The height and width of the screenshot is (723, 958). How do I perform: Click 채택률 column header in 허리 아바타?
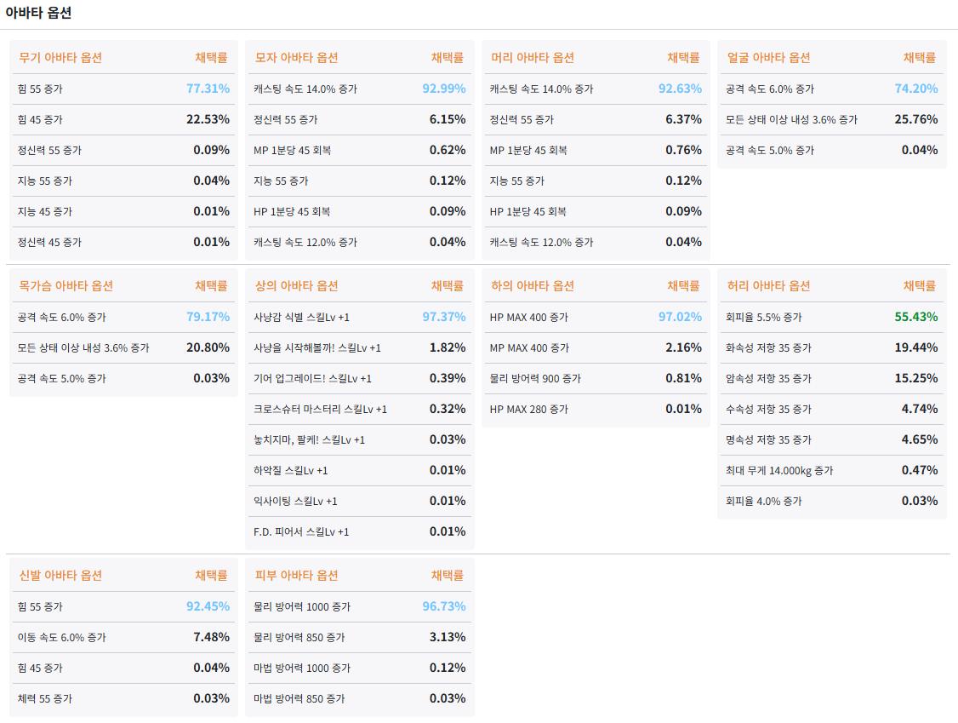point(919,286)
